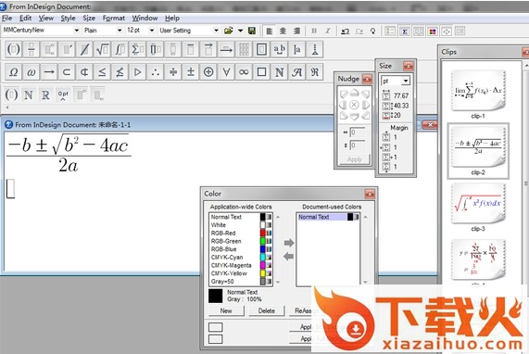Select the Omega Greek symbols palette
The image size is (529, 354).
pyautogui.click(x=14, y=72)
